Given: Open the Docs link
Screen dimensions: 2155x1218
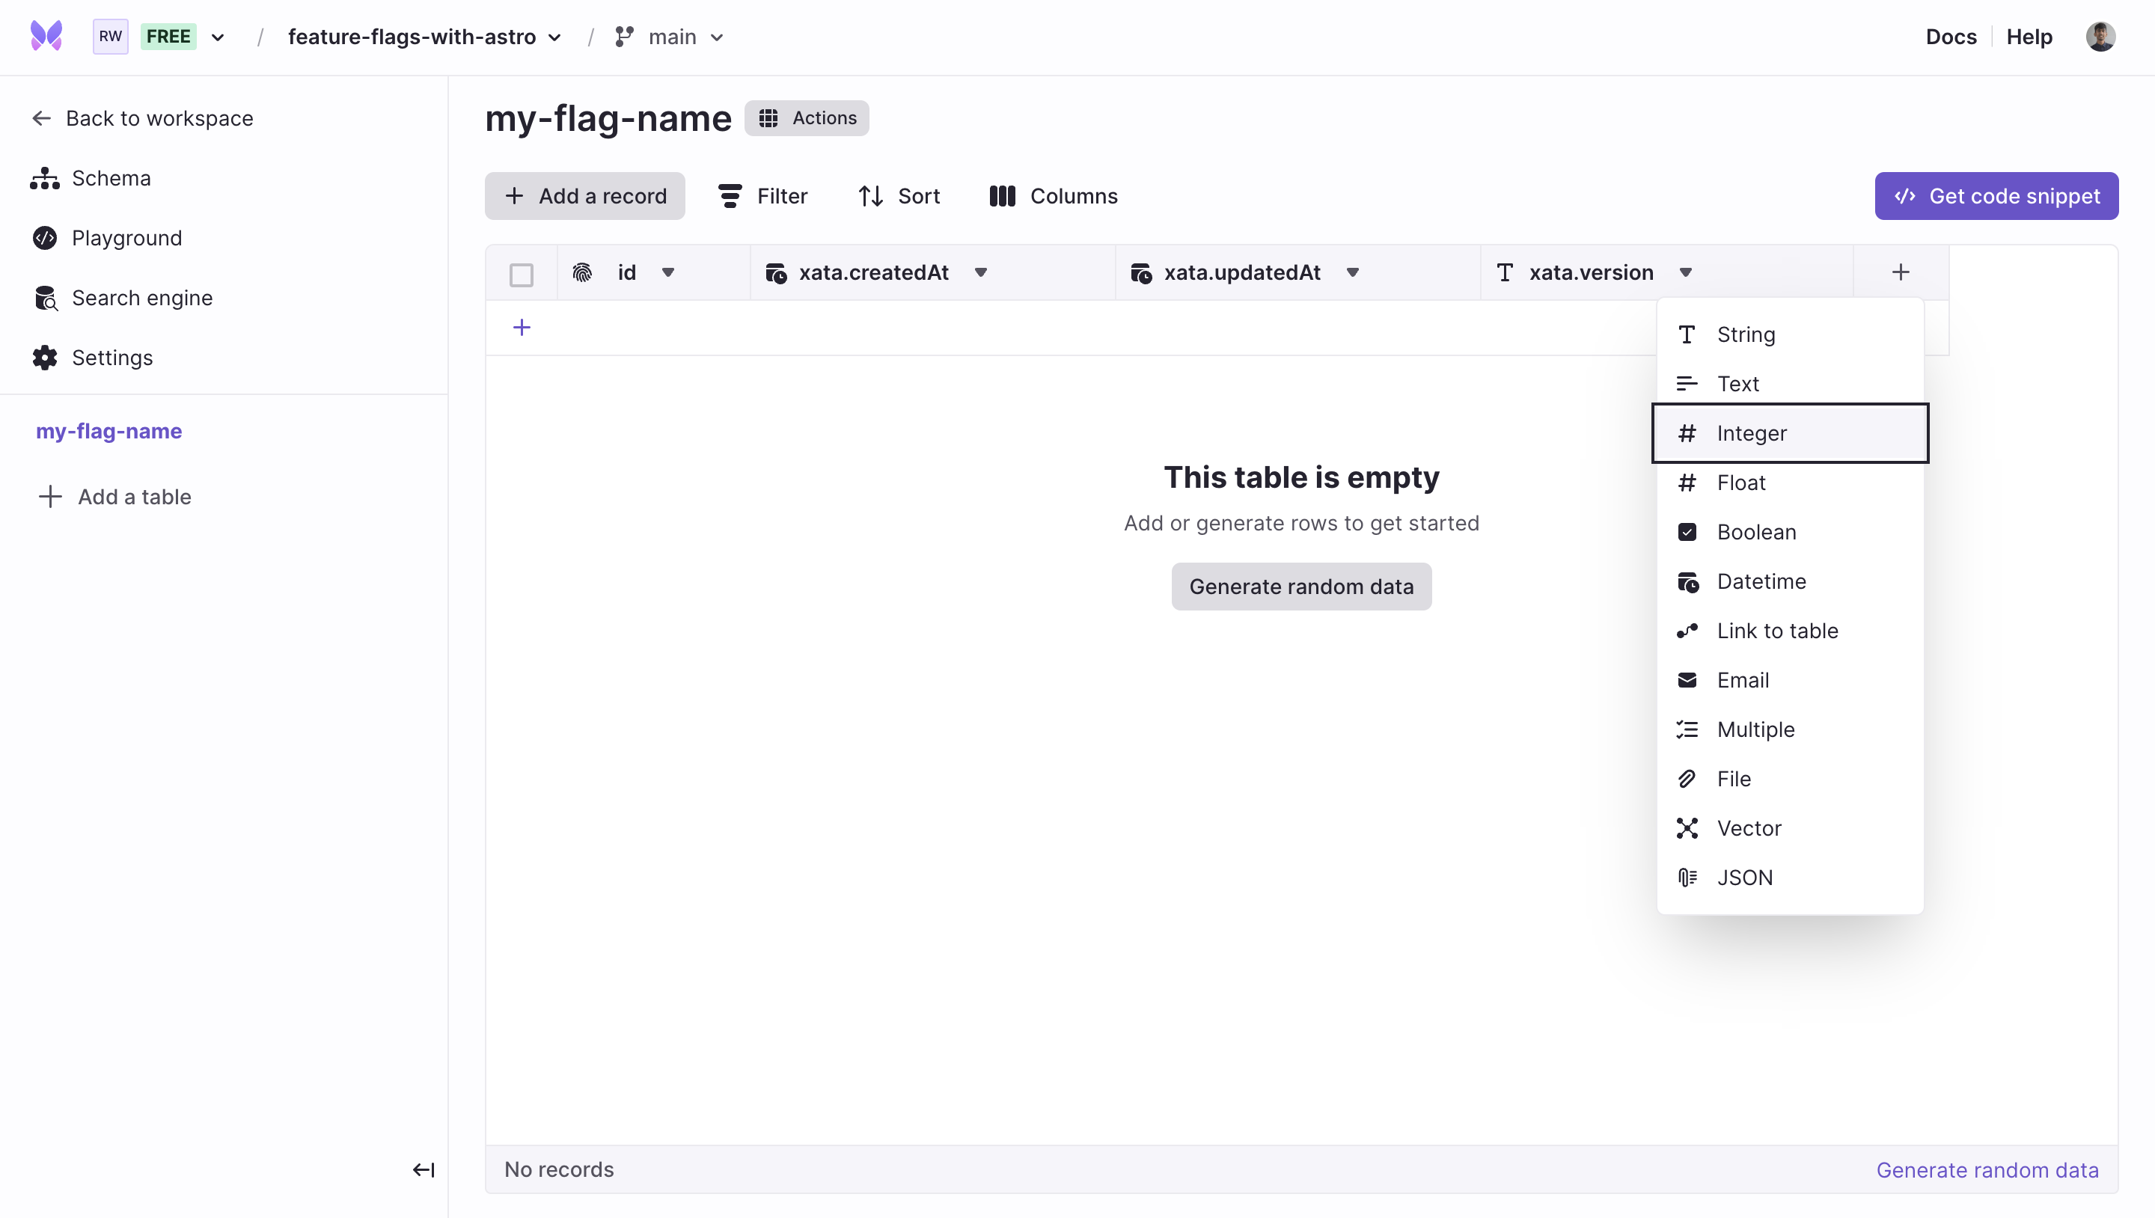Looking at the screenshot, I should coord(1950,37).
